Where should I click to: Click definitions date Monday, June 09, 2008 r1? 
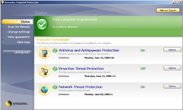pos(99,94)
